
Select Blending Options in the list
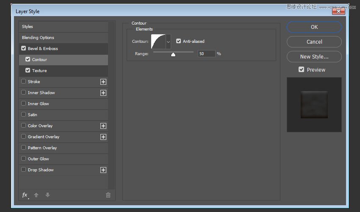(x=38, y=38)
